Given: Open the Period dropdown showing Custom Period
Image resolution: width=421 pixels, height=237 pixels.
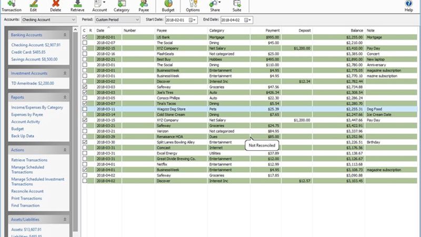Looking at the screenshot, I should click(117, 19).
